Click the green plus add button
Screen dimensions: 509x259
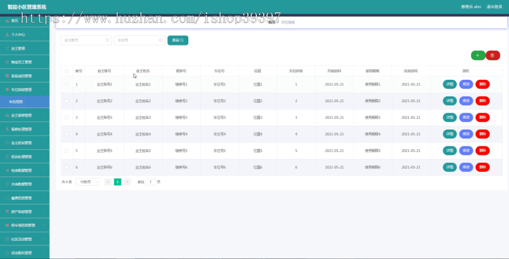478,55
